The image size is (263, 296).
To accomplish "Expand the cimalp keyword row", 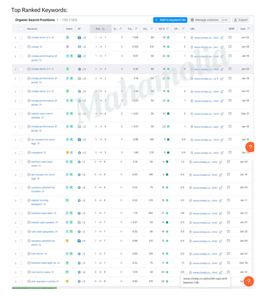I will 16,47.
